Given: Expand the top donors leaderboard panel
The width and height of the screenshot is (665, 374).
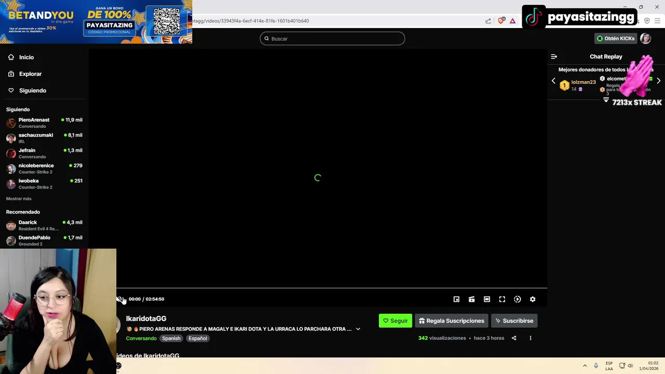Looking at the screenshot, I should (606, 100).
